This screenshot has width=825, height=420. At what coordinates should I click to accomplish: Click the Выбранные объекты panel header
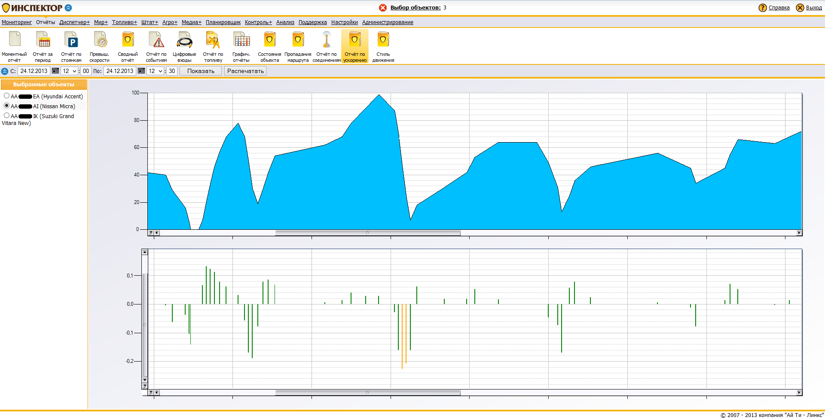point(44,85)
